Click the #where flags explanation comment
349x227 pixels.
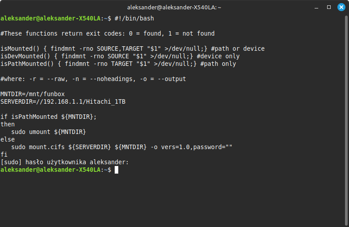[x=93, y=79]
